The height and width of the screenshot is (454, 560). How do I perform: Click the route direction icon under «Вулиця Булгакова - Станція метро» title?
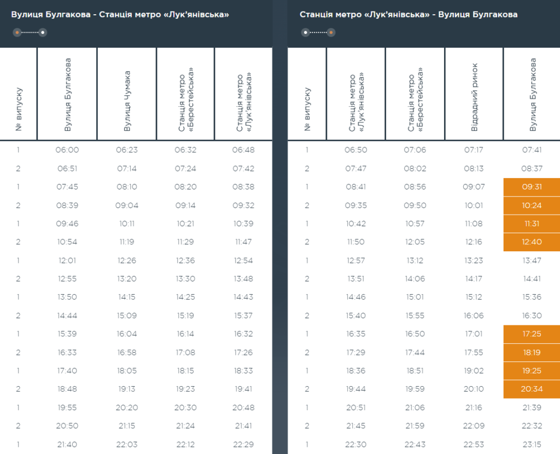click(30, 33)
